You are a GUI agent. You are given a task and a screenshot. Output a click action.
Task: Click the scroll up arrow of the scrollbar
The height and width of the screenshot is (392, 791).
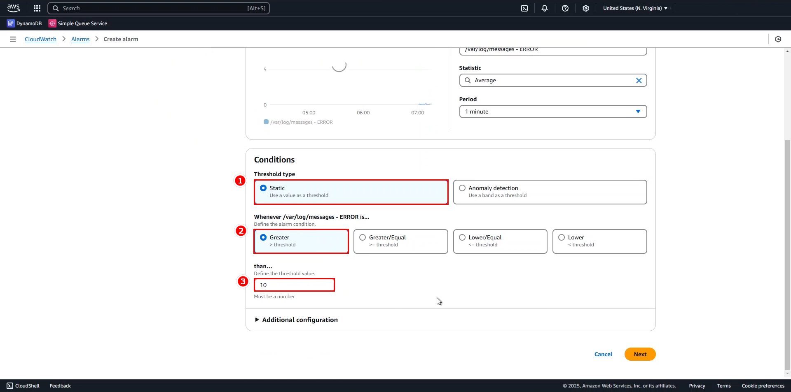[787, 51]
